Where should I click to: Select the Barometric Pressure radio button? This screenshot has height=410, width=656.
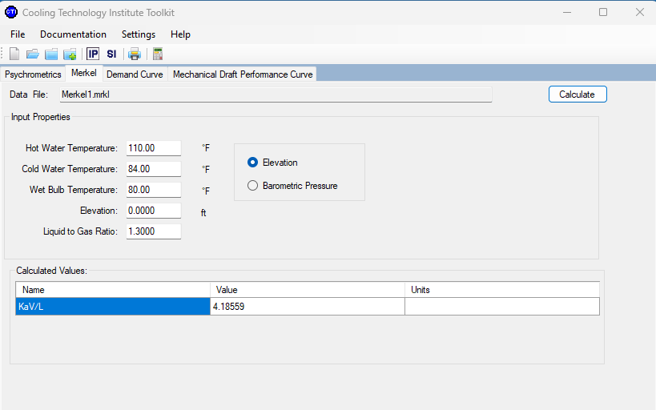pos(253,186)
